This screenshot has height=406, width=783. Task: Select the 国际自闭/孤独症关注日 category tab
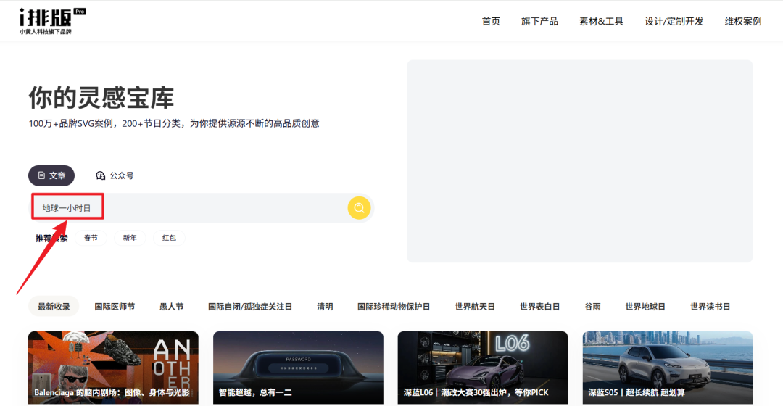(x=249, y=306)
